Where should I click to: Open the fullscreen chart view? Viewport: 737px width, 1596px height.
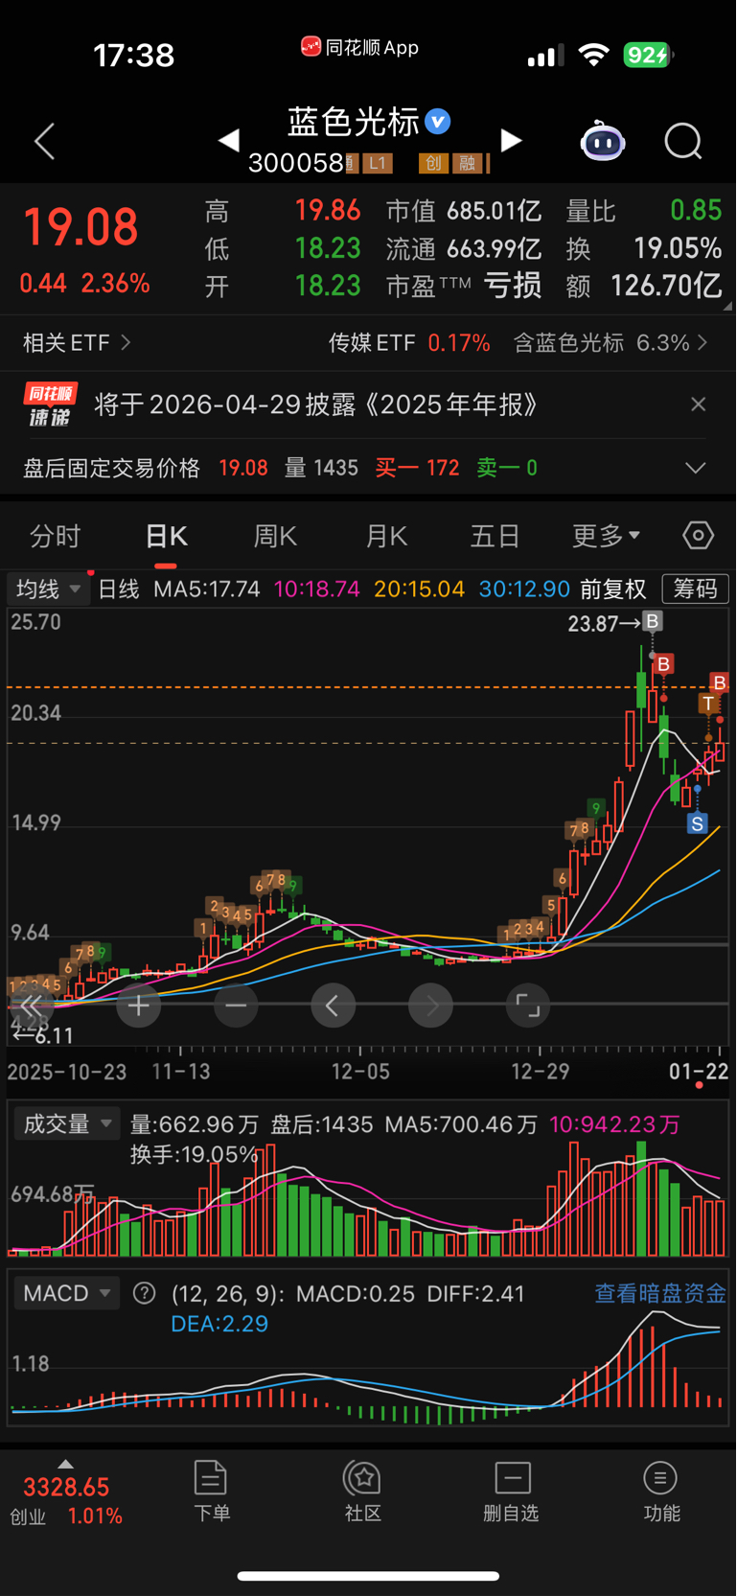(x=528, y=1006)
